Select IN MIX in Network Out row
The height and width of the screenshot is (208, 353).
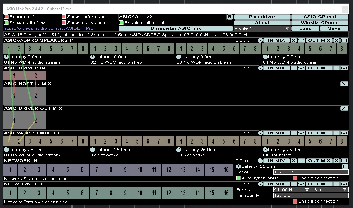click(276, 184)
